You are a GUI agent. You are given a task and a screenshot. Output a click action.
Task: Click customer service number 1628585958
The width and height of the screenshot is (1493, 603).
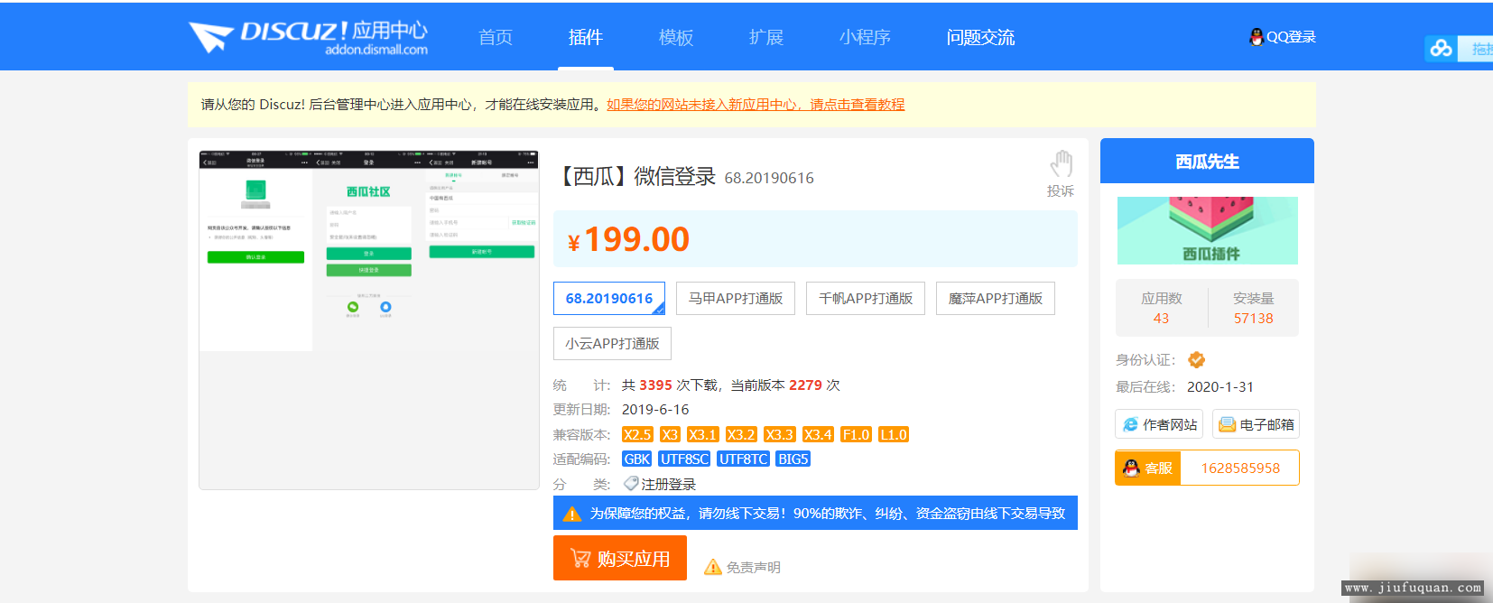tap(1240, 468)
